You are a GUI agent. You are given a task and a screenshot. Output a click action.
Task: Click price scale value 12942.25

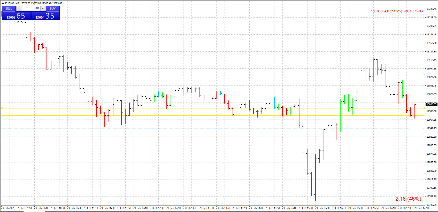point(432,128)
